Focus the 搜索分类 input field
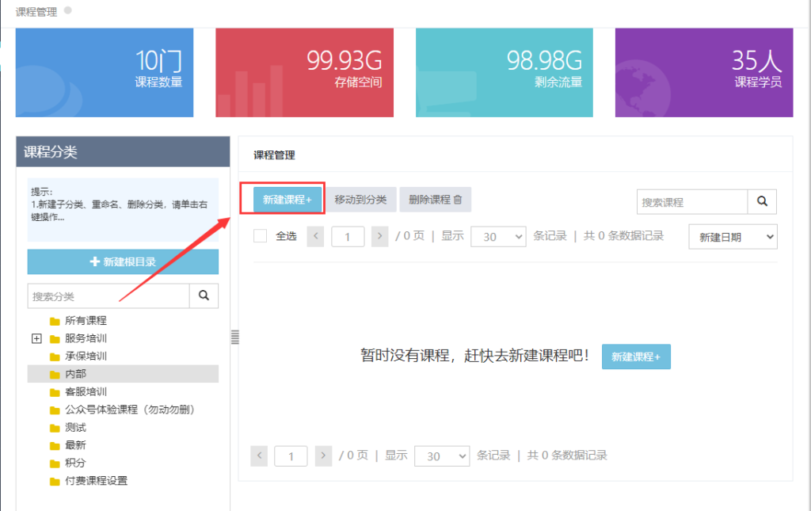 click(109, 296)
